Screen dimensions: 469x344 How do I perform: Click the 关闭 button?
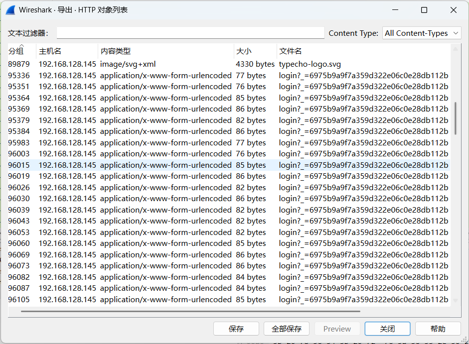coord(387,329)
